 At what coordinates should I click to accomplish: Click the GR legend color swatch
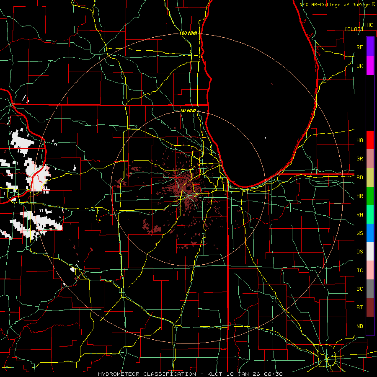(370, 159)
